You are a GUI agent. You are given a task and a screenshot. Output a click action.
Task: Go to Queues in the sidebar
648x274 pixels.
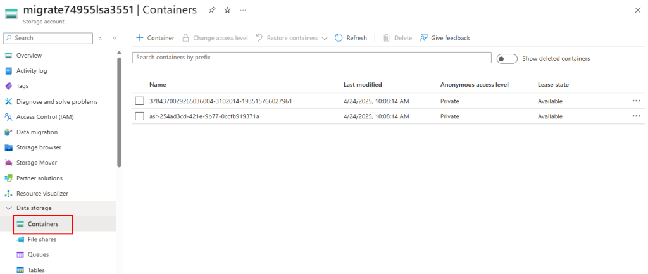pos(39,254)
